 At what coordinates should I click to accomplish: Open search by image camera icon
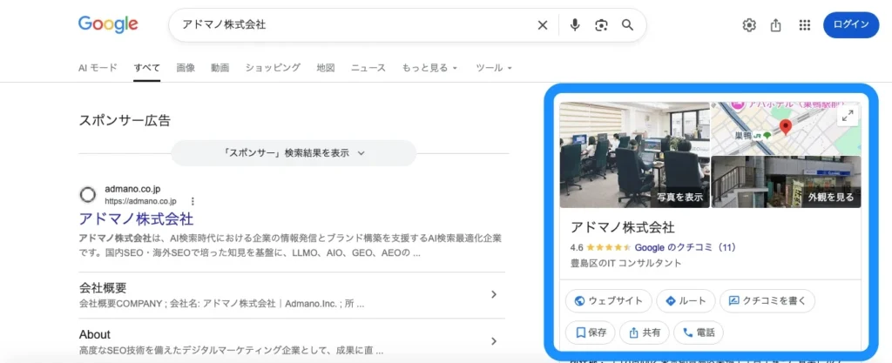(601, 25)
